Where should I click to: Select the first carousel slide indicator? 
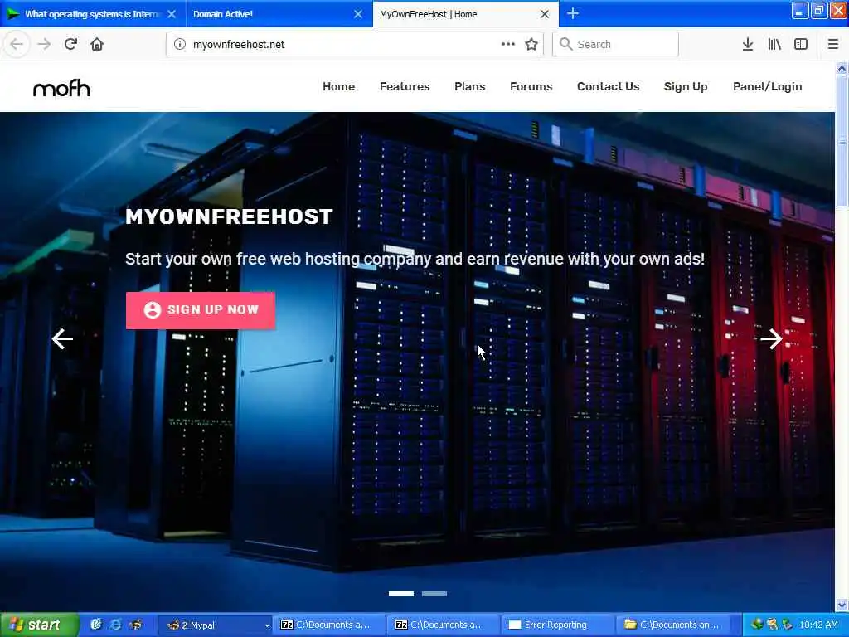(401, 594)
